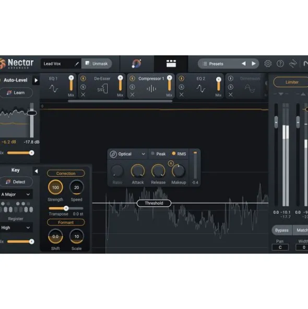Select the Compressor 1 waveform icon
Screen dimensions: 308x309
151,89
